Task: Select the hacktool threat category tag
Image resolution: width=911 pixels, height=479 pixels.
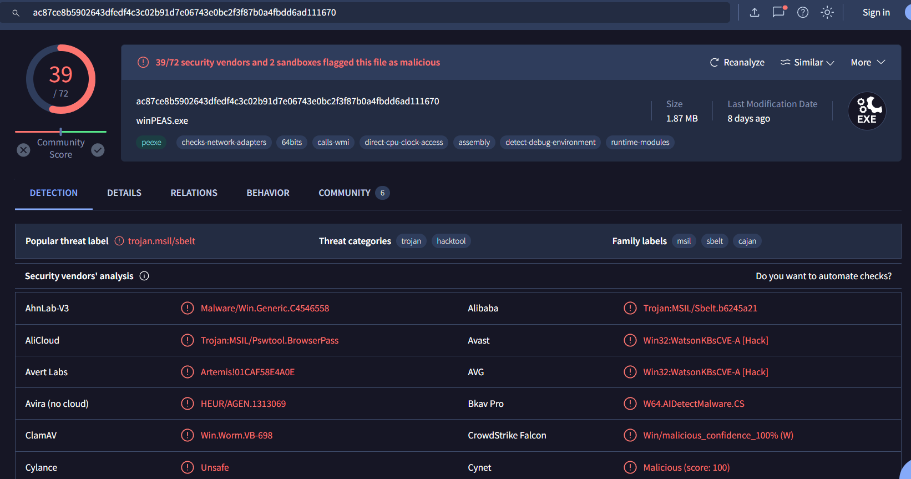Action: point(451,241)
